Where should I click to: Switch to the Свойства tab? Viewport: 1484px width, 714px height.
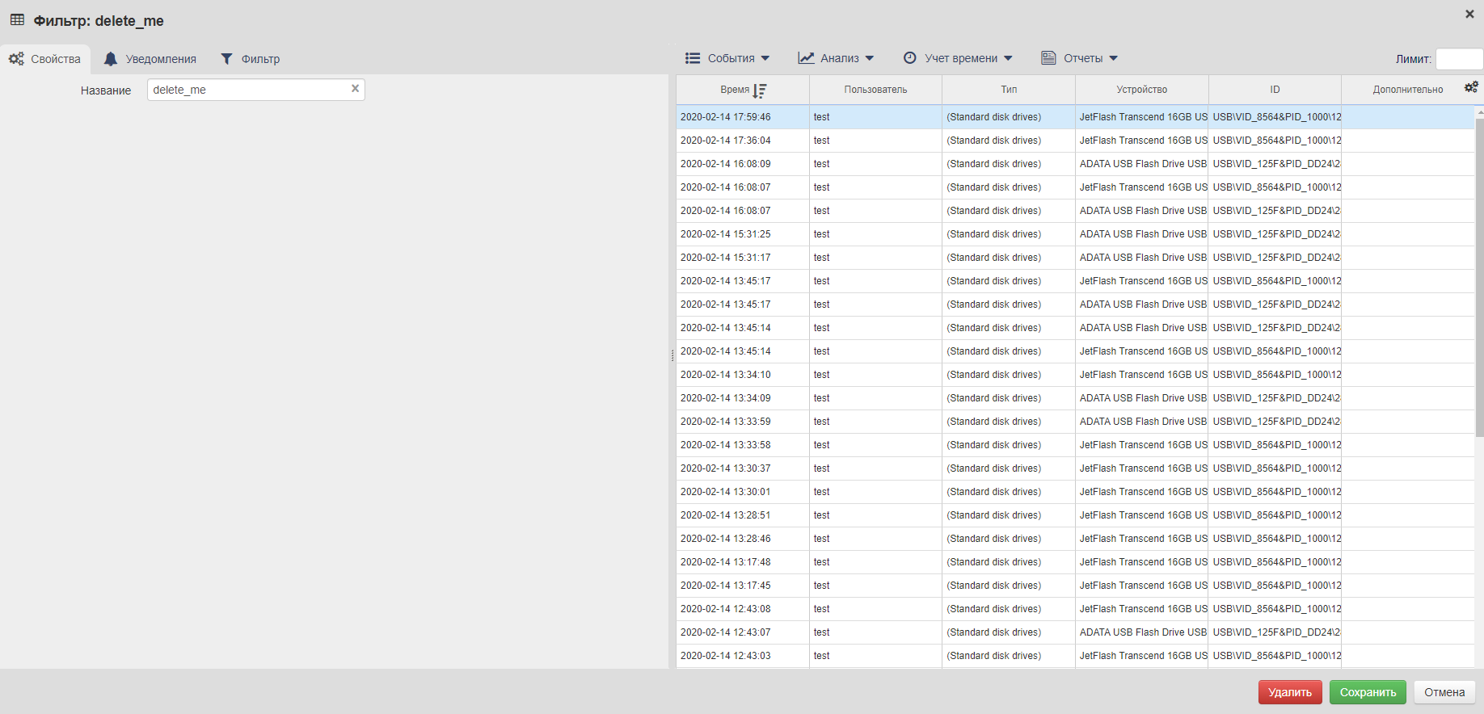click(45, 59)
